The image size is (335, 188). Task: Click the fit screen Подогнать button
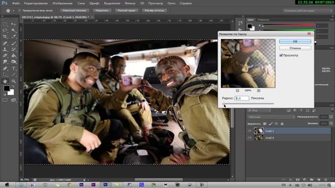click(102, 10)
